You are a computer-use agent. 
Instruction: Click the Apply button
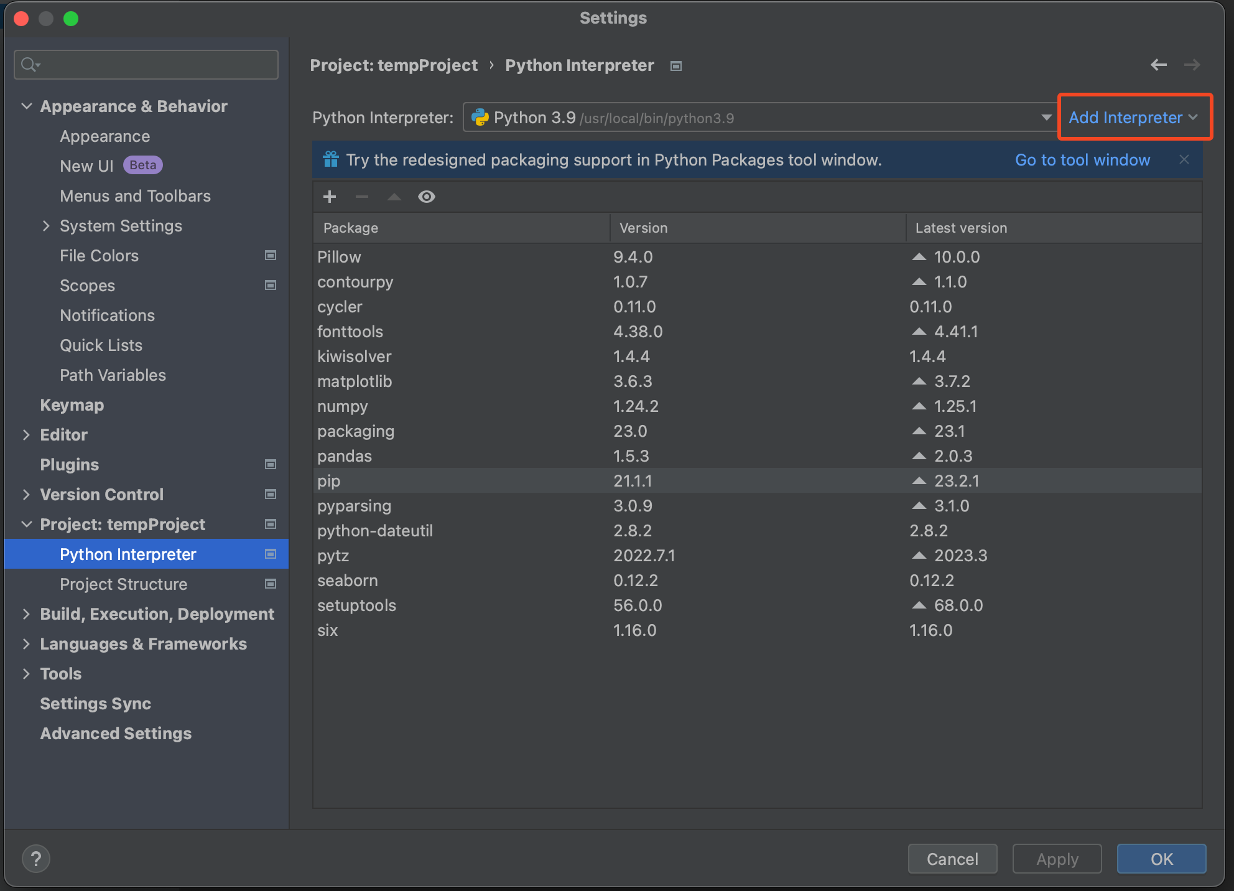[1057, 859]
